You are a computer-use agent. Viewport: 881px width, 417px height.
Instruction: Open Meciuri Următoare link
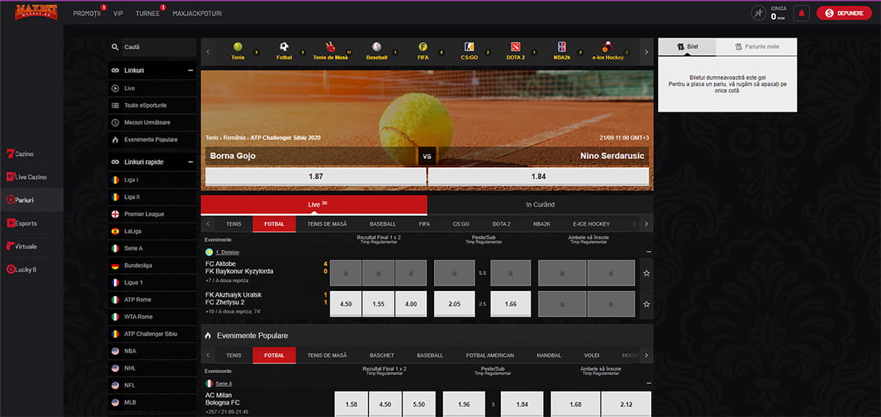point(152,123)
